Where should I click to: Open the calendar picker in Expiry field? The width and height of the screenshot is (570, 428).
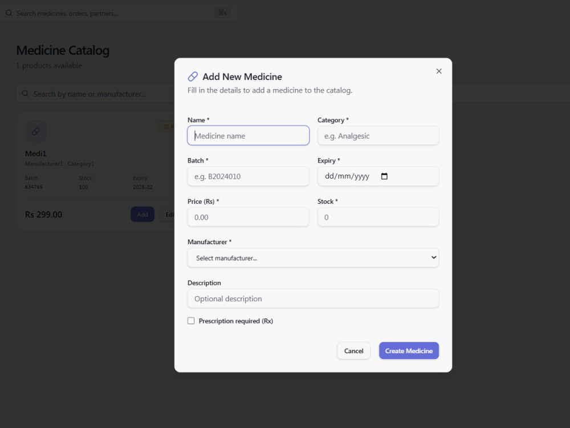[x=384, y=176]
